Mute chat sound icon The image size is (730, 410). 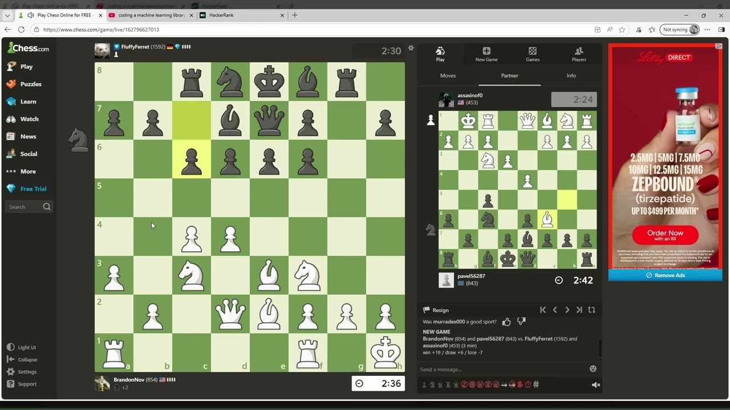click(595, 385)
